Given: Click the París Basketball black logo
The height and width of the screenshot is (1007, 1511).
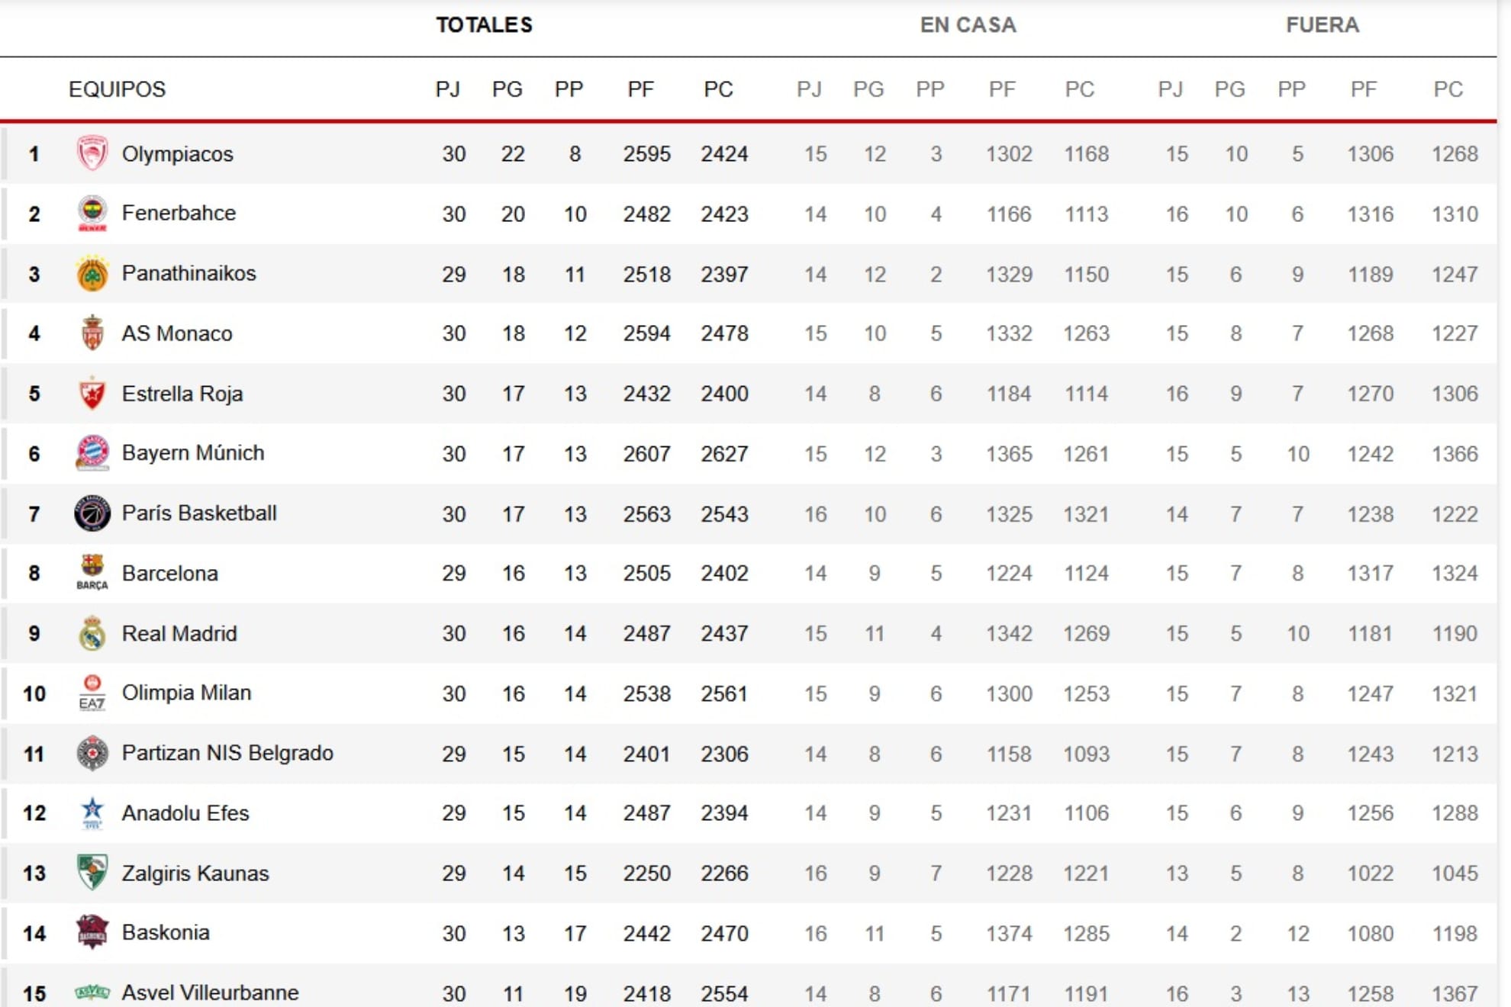Looking at the screenshot, I should [92, 513].
